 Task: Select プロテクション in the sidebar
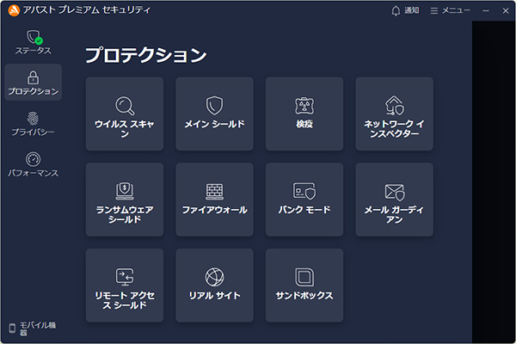pos(34,83)
